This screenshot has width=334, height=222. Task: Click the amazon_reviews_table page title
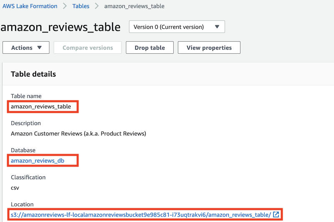(x=61, y=27)
